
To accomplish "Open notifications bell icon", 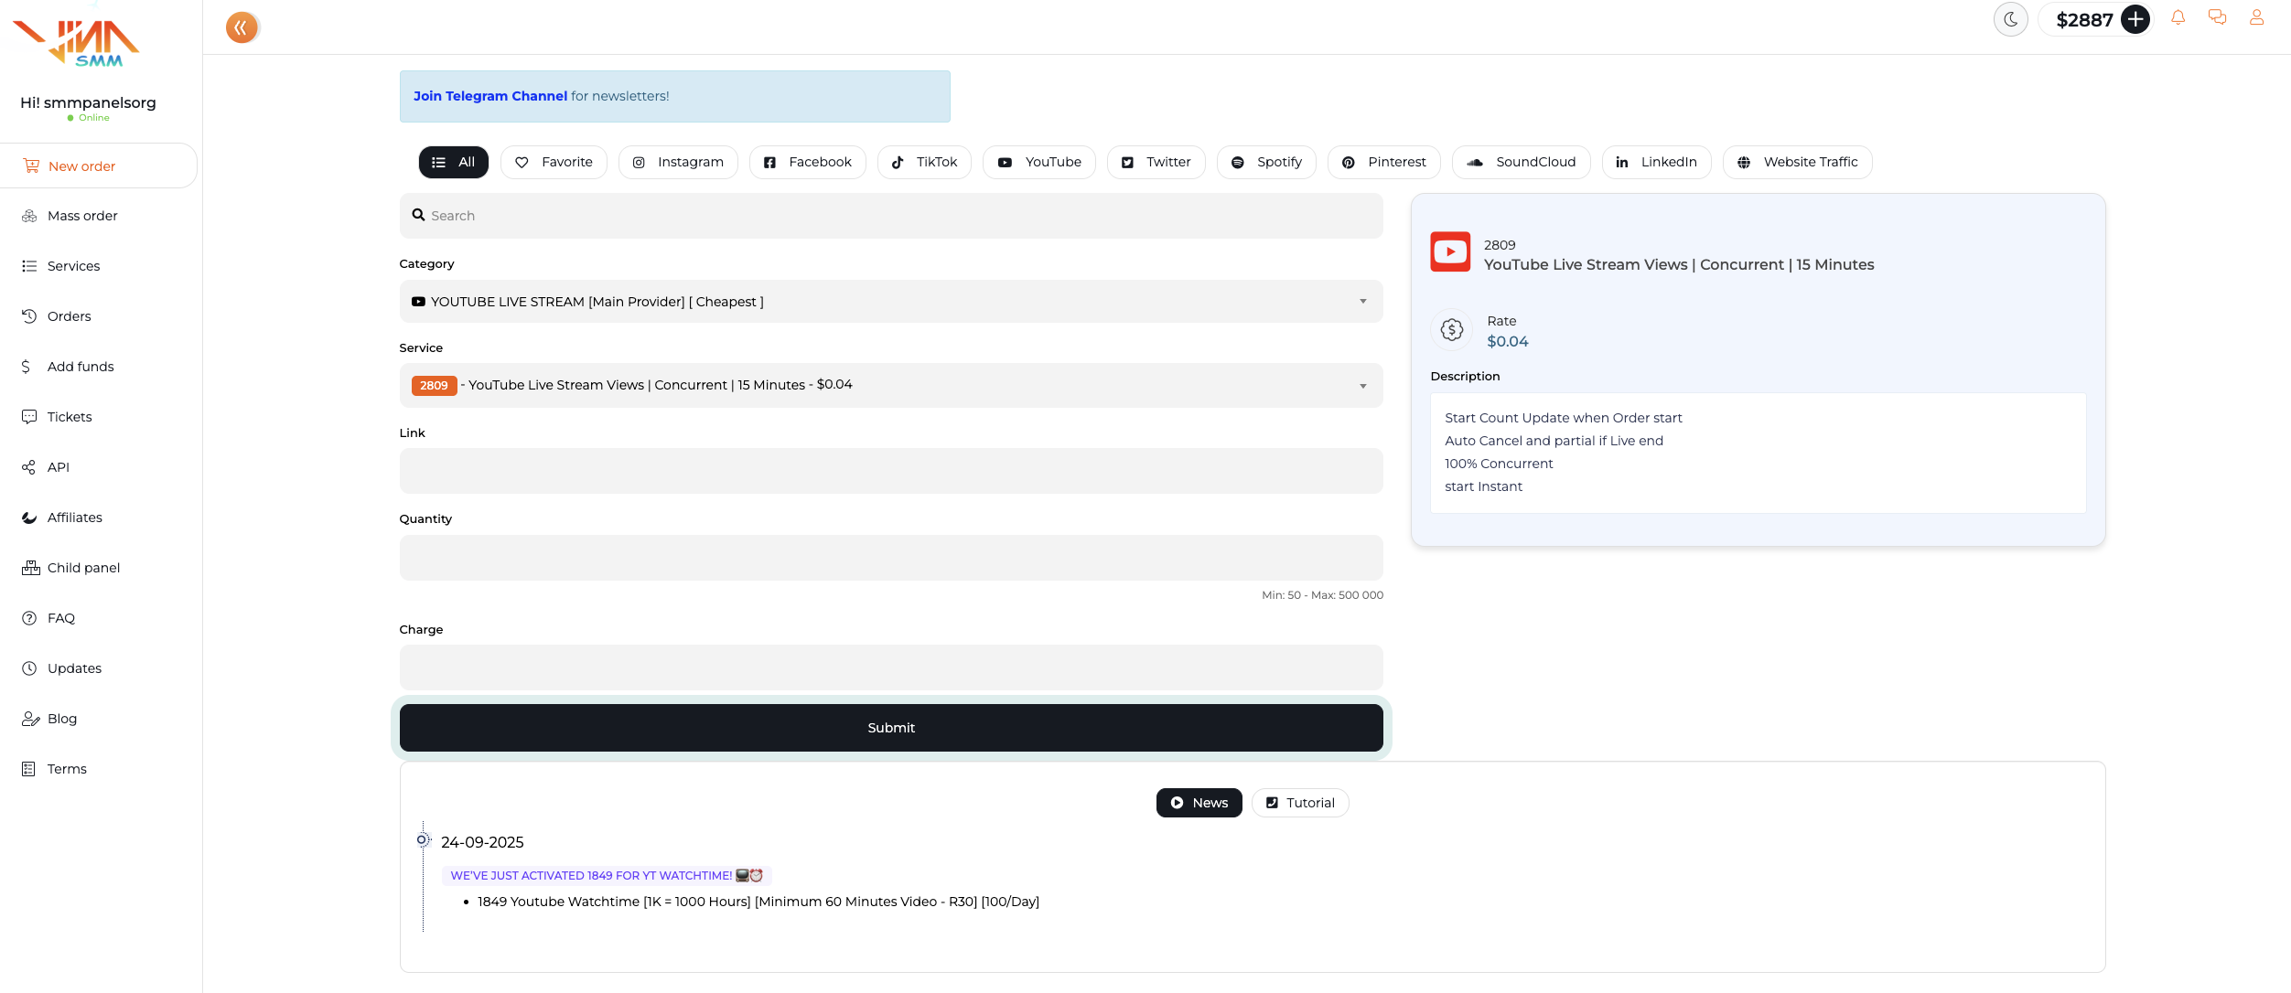I will (2178, 17).
